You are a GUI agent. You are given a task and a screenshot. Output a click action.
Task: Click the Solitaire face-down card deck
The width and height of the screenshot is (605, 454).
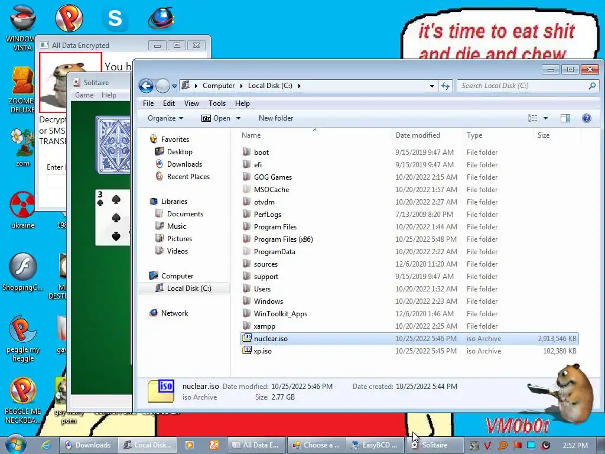tap(113, 144)
